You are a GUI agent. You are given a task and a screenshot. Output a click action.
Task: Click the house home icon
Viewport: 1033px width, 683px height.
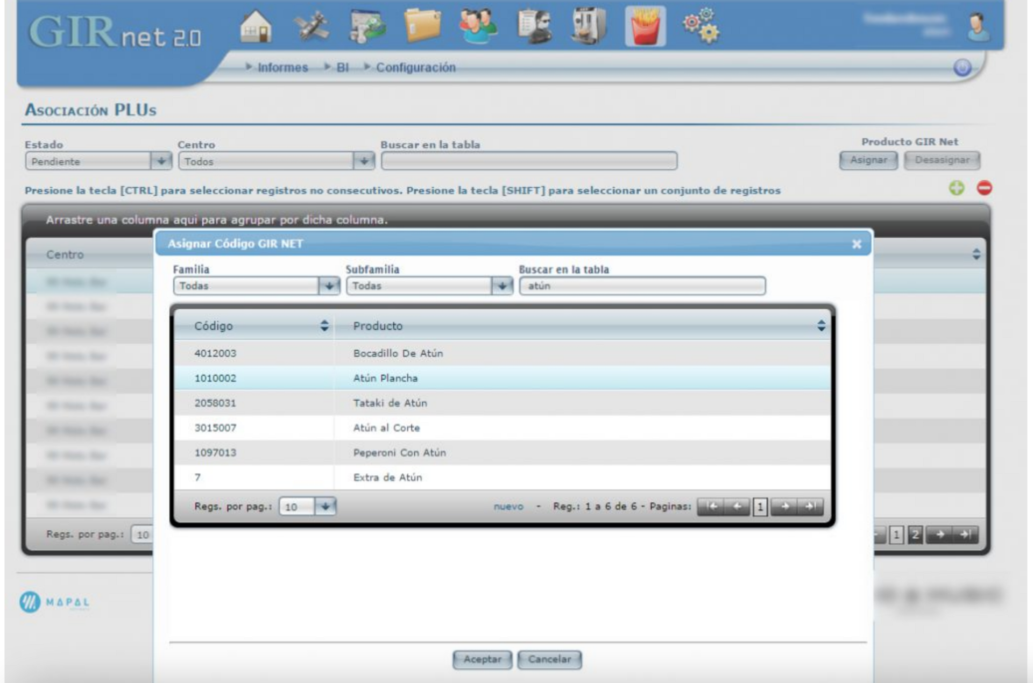256,26
